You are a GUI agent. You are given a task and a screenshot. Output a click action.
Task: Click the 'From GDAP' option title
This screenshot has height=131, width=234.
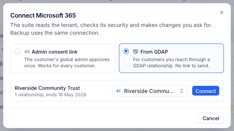(x=154, y=52)
